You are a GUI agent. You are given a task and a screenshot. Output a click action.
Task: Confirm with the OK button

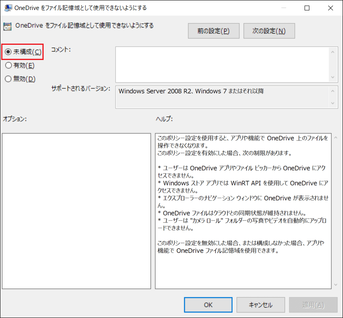[208, 305]
